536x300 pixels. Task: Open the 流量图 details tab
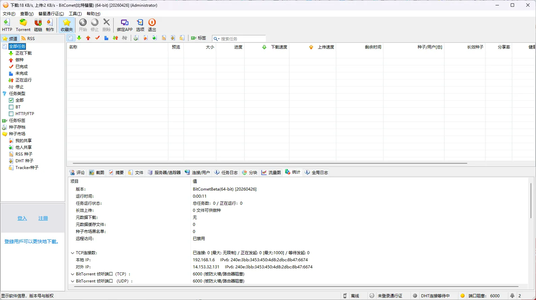271,172
